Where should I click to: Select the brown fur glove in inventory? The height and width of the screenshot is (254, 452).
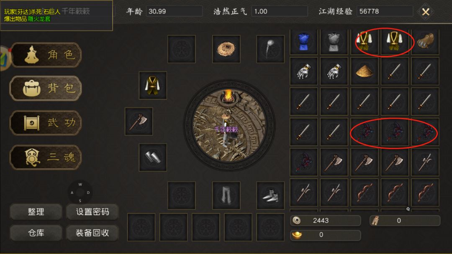(x=425, y=42)
